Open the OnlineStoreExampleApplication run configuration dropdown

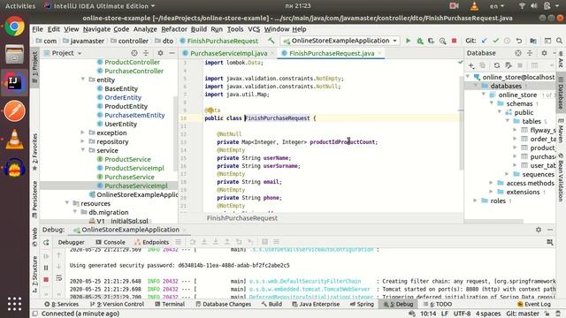(x=340, y=41)
